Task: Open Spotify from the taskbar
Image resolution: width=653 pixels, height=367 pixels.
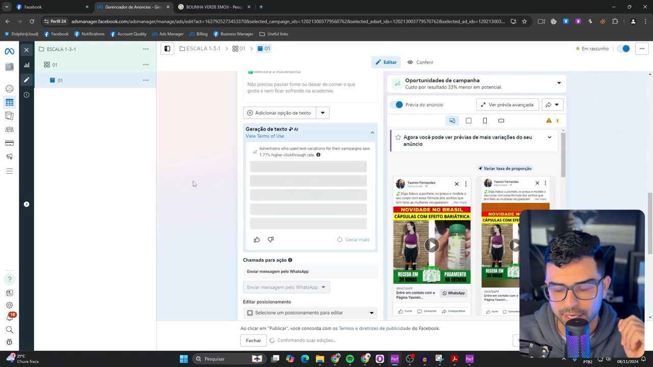Action: click(350, 359)
